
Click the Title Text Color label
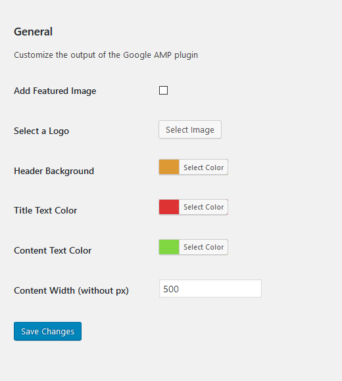[x=45, y=210]
